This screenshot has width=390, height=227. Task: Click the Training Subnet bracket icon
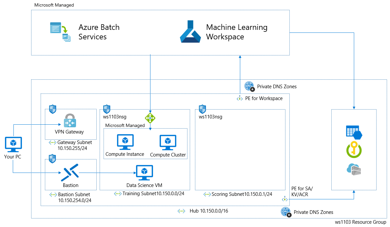118,194
